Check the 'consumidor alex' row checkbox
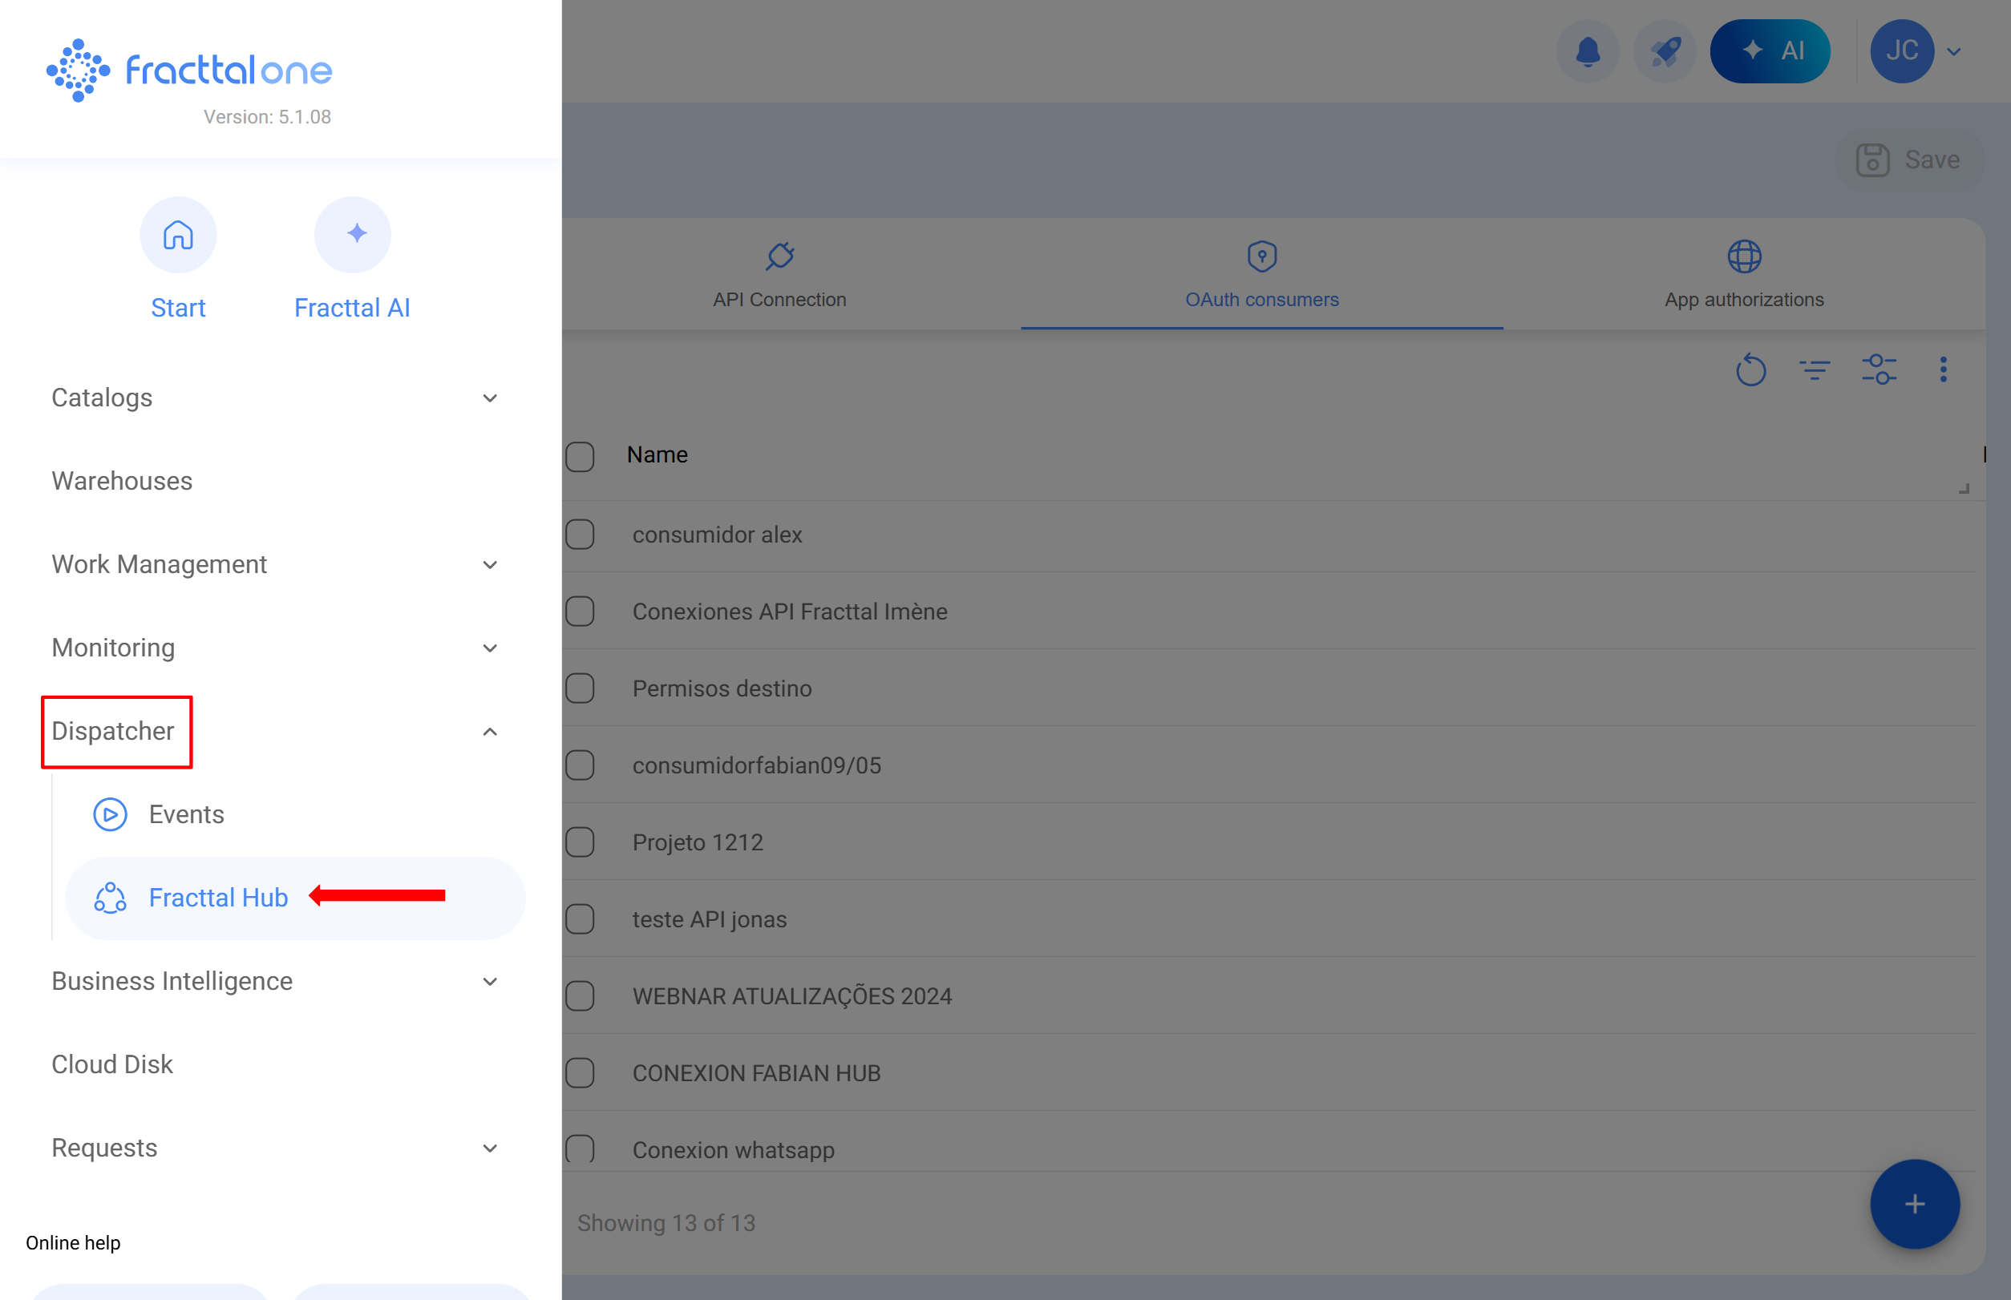Viewport: 2011px width, 1300px height. point(581,535)
